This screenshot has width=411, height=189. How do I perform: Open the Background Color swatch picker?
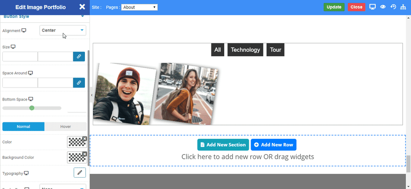[77, 157]
